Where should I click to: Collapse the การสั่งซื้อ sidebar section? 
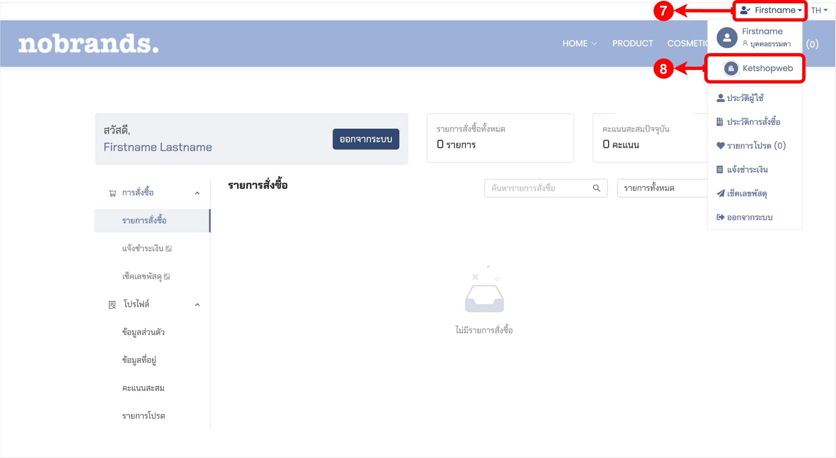point(197,193)
